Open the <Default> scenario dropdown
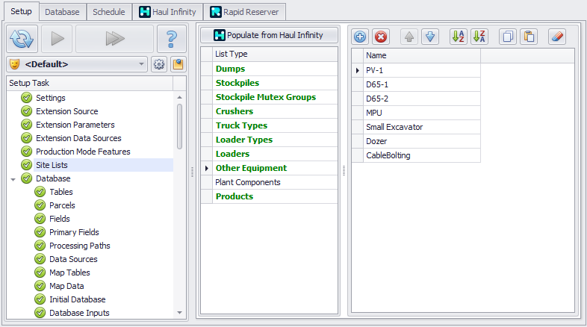 pos(77,64)
